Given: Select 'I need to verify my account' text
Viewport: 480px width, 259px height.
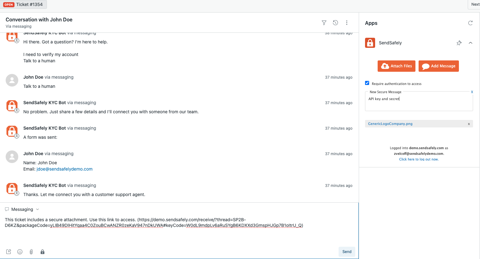Looking at the screenshot, I should 51,54.
